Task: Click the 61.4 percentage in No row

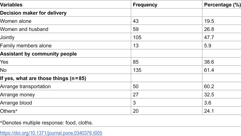Action: (x=209, y=70)
